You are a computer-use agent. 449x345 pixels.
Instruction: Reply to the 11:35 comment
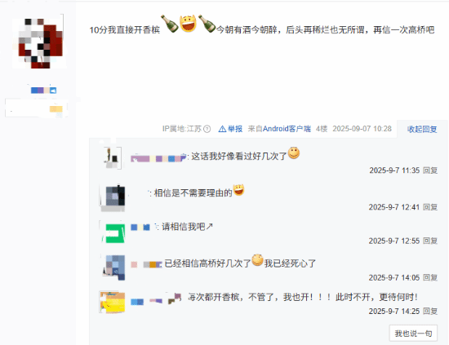click(430, 170)
